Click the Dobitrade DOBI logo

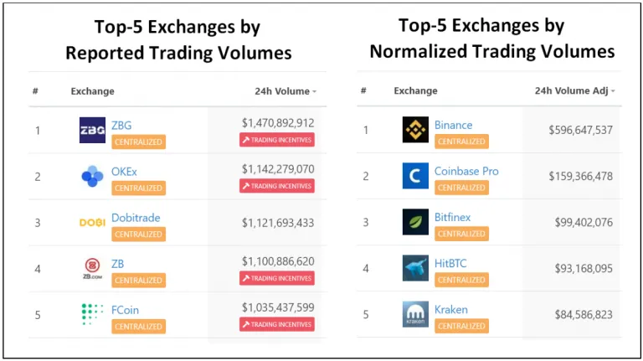(92, 223)
